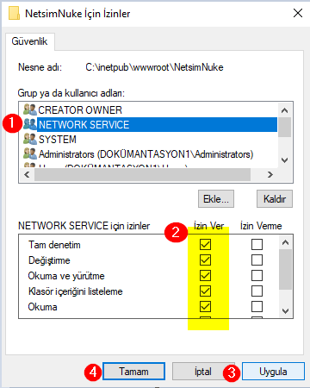Viewport: 310px width, 388px height.
Task: Click the user list scroll down arrow
Action: pyautogui.click(x=284, y=160)
